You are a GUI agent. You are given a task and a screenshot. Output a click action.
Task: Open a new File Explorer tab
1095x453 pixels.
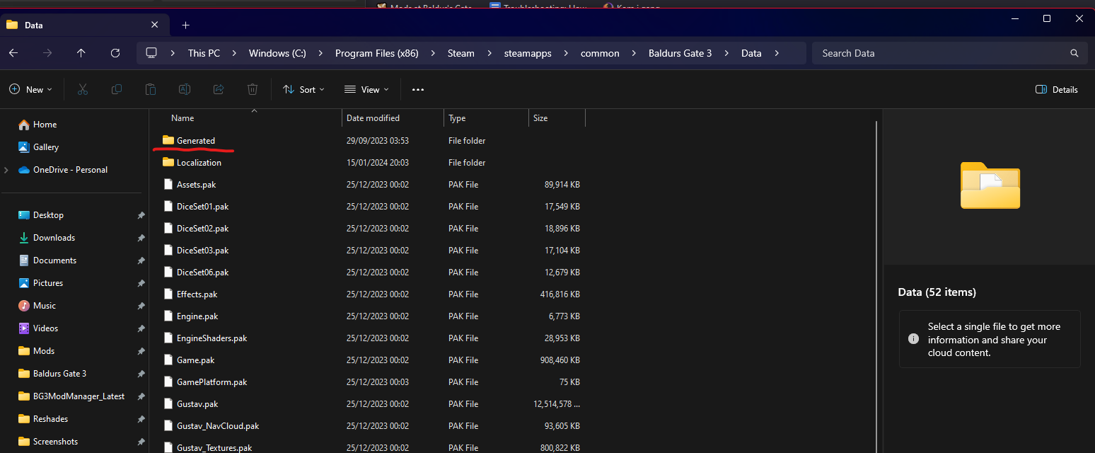tap(185, 25)
